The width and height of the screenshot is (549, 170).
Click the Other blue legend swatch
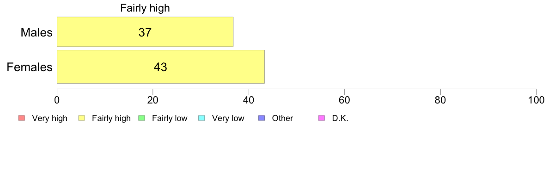[262, 118]
